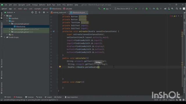This screenshot has width=186, height=104.
Task: Go to next highlighted error arrow
Action: pyautogui.click(x=181, y=16)
